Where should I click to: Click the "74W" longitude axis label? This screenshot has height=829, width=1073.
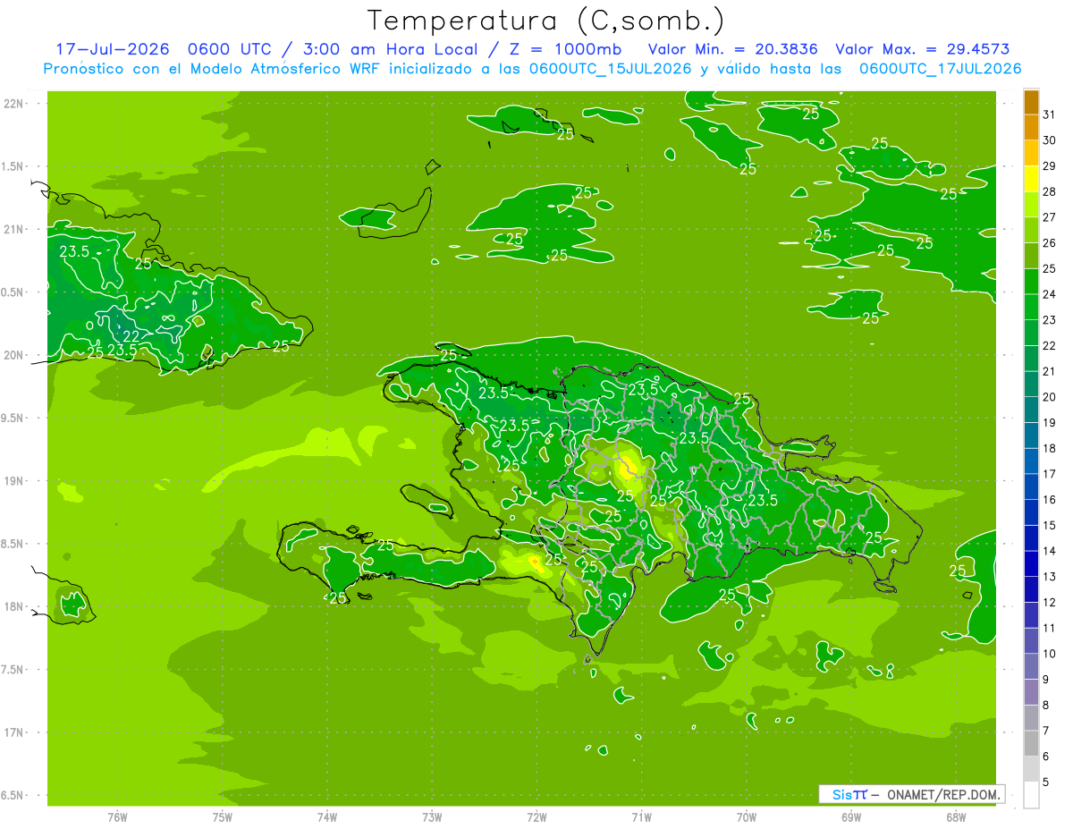coord(327,816)
